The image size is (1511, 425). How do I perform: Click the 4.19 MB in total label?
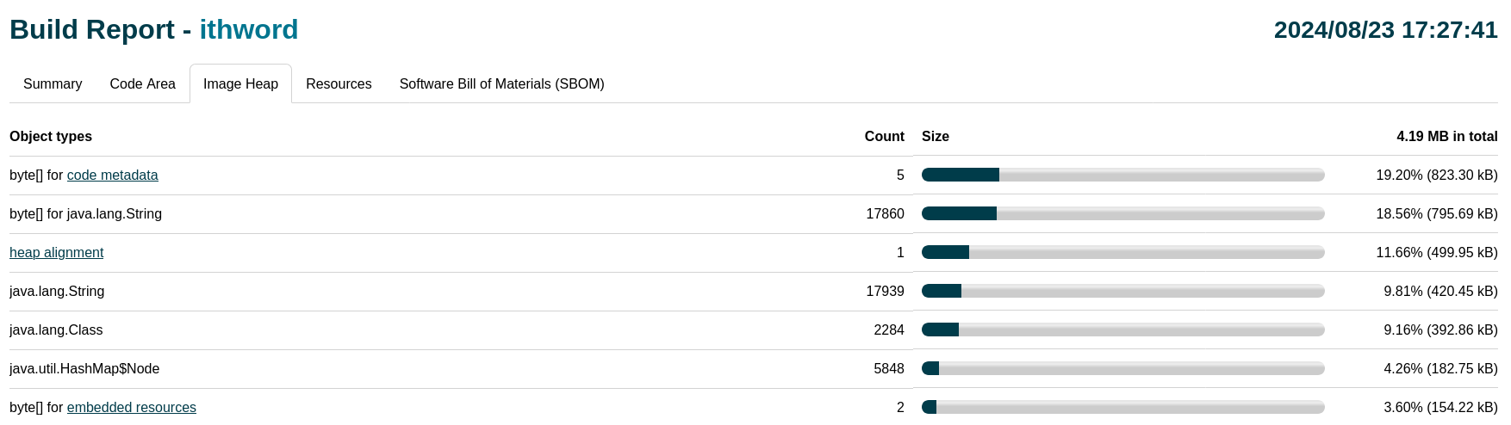1446,137
